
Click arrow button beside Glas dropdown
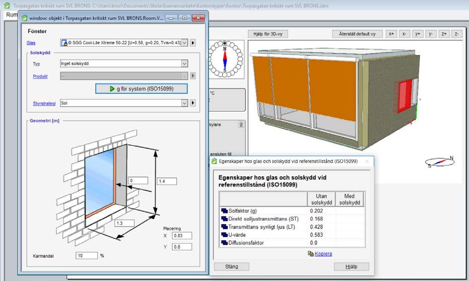pos(193,43)
